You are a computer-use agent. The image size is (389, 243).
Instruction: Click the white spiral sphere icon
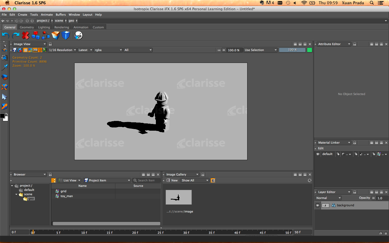(x=79, y=35)
